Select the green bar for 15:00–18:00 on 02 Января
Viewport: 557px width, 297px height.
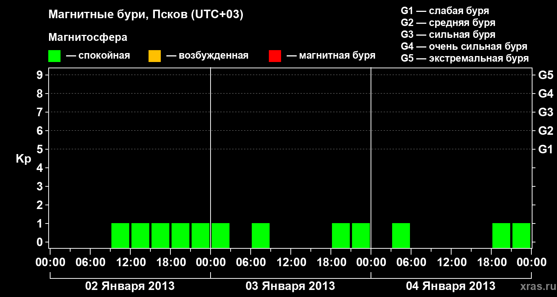pos(160,235)
